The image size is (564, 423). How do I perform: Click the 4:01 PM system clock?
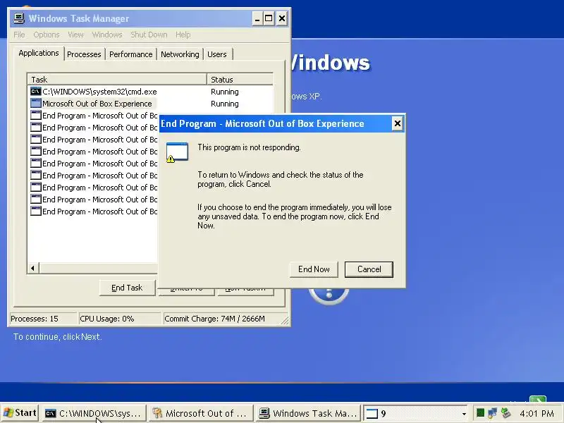point(537,413)
